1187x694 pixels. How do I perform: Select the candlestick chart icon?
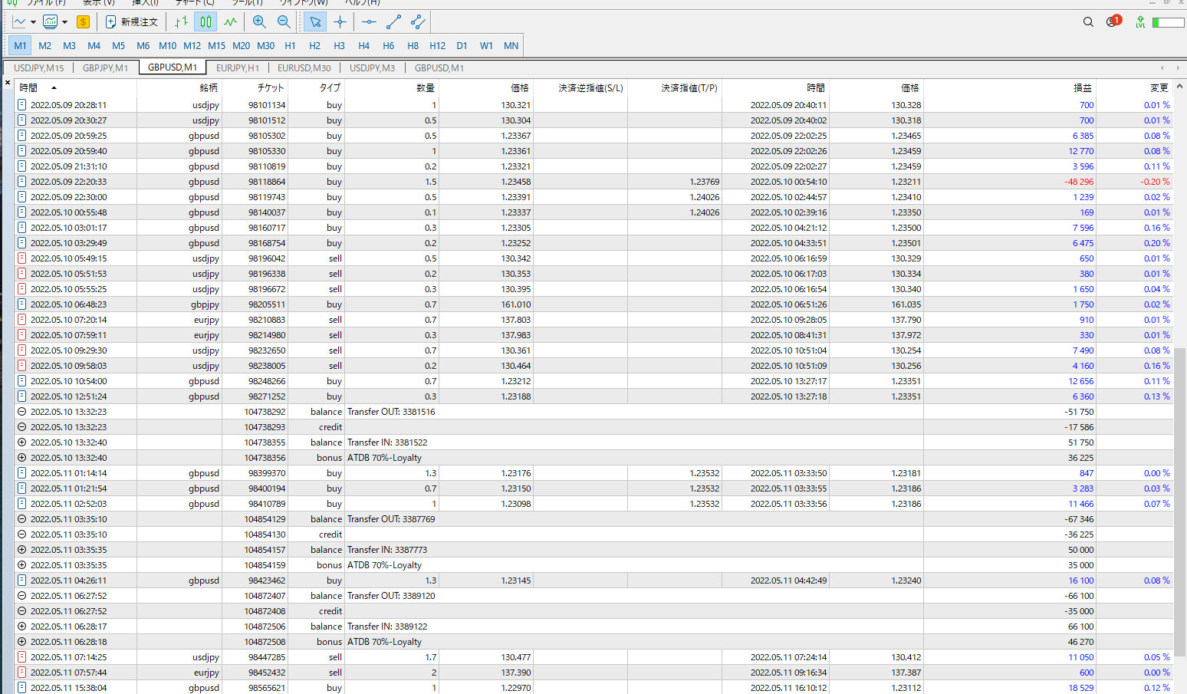pos(206,22)
